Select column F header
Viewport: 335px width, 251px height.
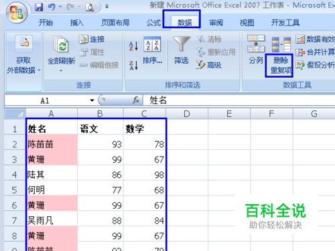[272, 114]
